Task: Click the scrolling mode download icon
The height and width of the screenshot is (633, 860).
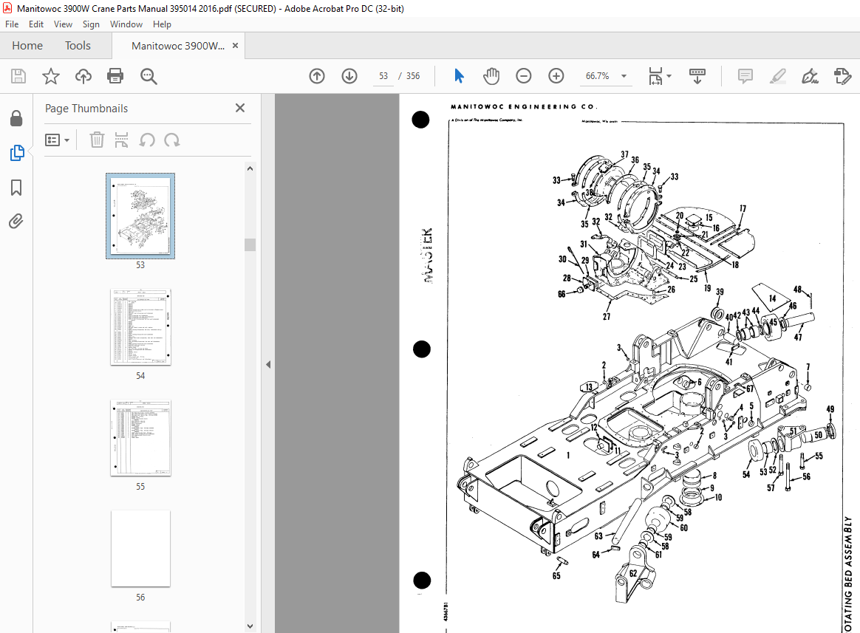Action: 697,75
